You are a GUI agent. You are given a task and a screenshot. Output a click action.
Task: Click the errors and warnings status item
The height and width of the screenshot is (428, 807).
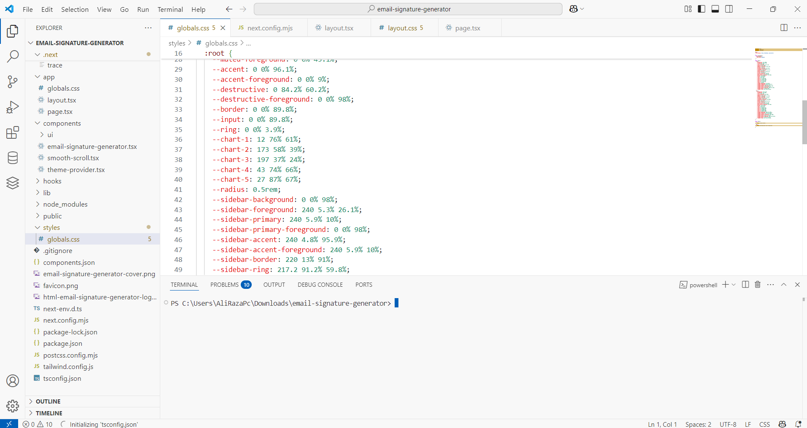click(x=38, y=424)
